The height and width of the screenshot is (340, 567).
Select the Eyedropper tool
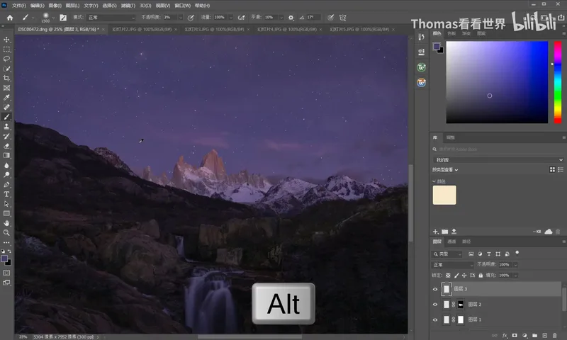click(x=6, y=98)
